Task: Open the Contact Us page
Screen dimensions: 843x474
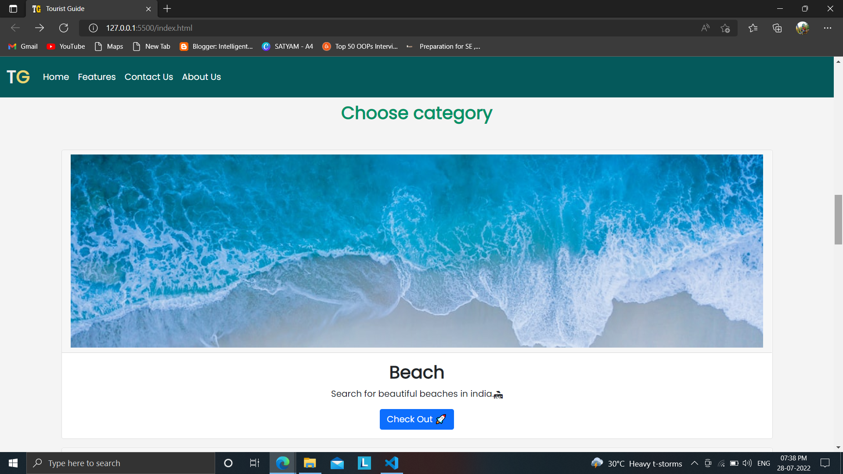Action: [148, 77]
